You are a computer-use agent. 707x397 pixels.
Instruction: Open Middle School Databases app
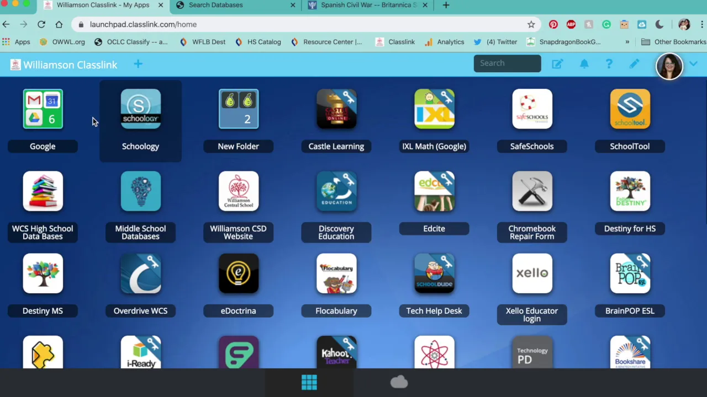(x=140, y=191)
